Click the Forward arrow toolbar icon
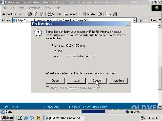162x121 pixels. pyautogui.click(x=20, y=14)
